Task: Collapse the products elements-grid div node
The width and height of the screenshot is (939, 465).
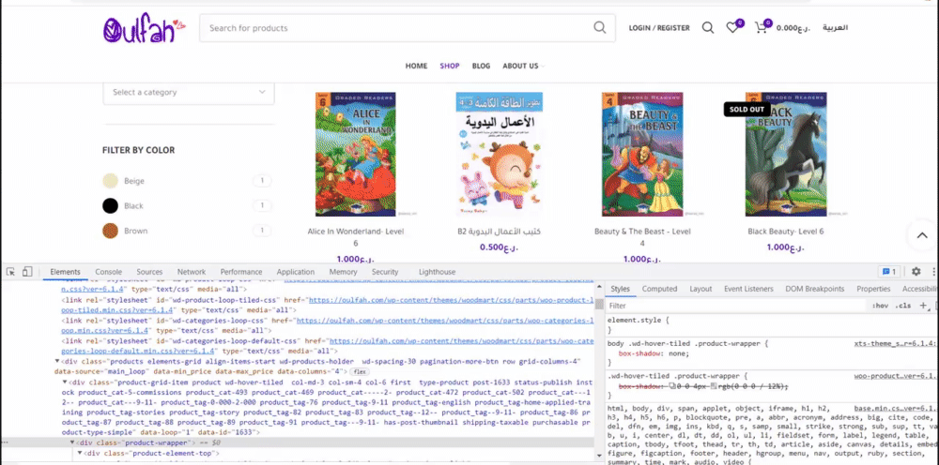Action: pos(57,362)
